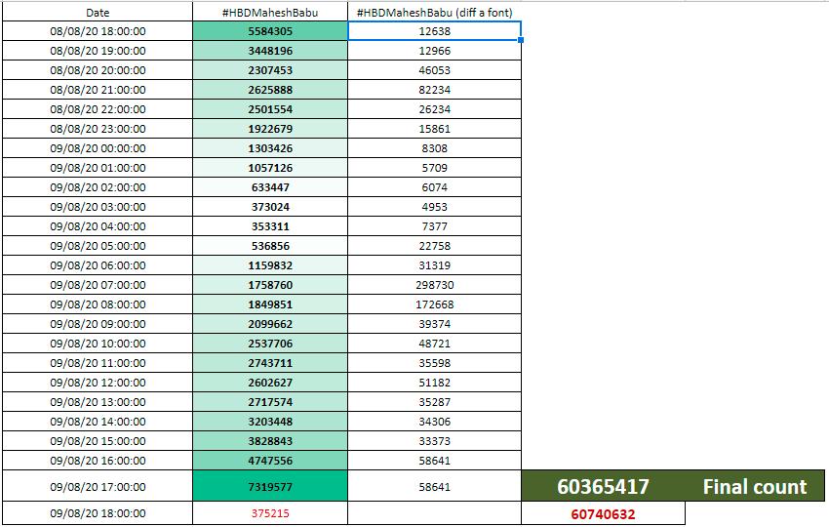Select cell with value 4747556
This screenshot has width=829, height=527.
coord(270,461)
